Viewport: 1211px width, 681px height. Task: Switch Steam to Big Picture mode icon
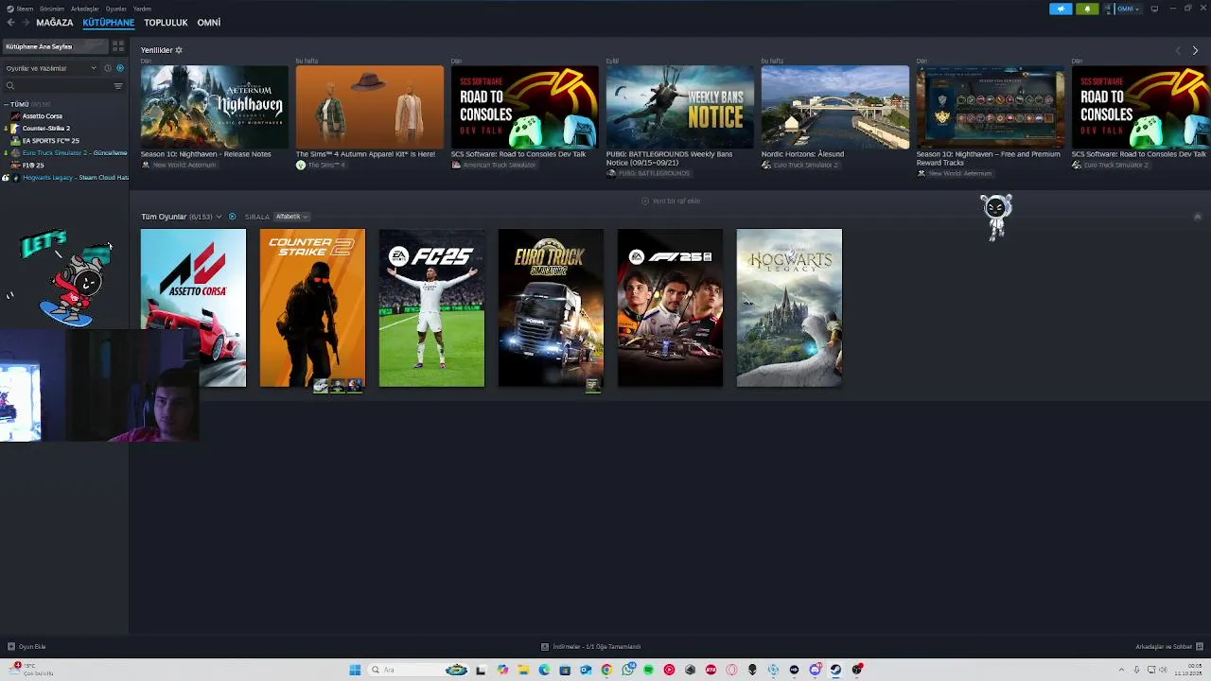point(1154,9)
